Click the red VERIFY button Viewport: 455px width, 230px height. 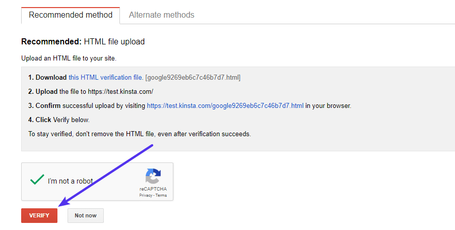point(39,215)
